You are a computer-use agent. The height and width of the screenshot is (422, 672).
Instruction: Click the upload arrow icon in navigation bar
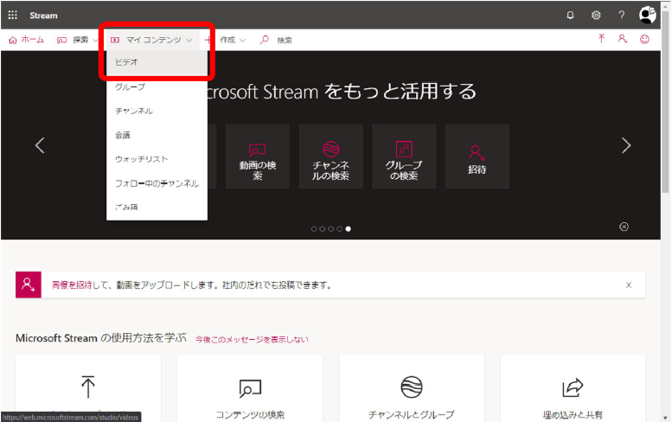(x=601, y=39)
